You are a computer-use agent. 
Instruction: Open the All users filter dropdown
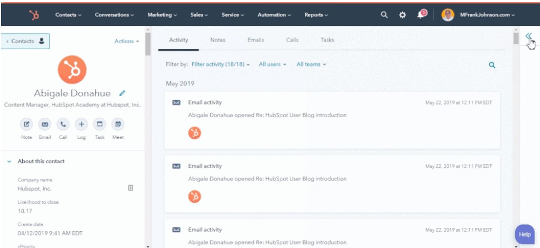272,64
